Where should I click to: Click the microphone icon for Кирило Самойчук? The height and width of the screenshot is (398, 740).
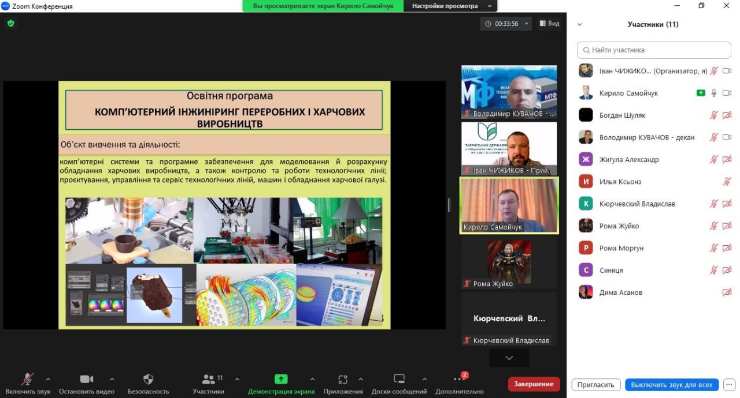click(x=714, y=93)
